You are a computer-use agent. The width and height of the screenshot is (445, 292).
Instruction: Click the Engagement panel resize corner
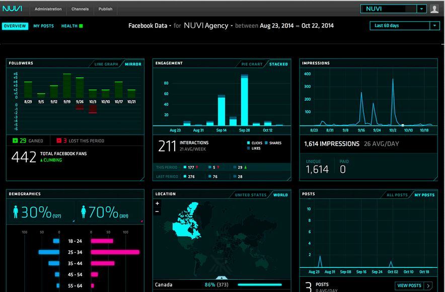coord(289,179)
